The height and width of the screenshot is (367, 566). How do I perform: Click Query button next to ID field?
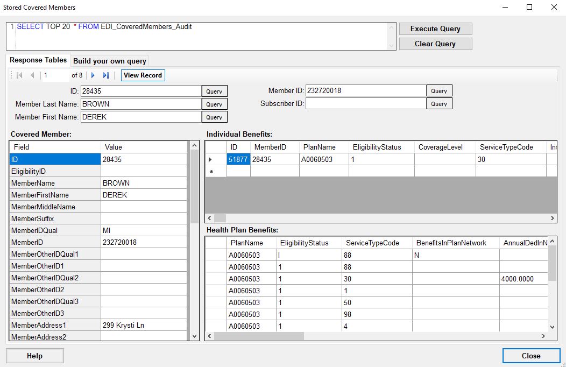215,91
